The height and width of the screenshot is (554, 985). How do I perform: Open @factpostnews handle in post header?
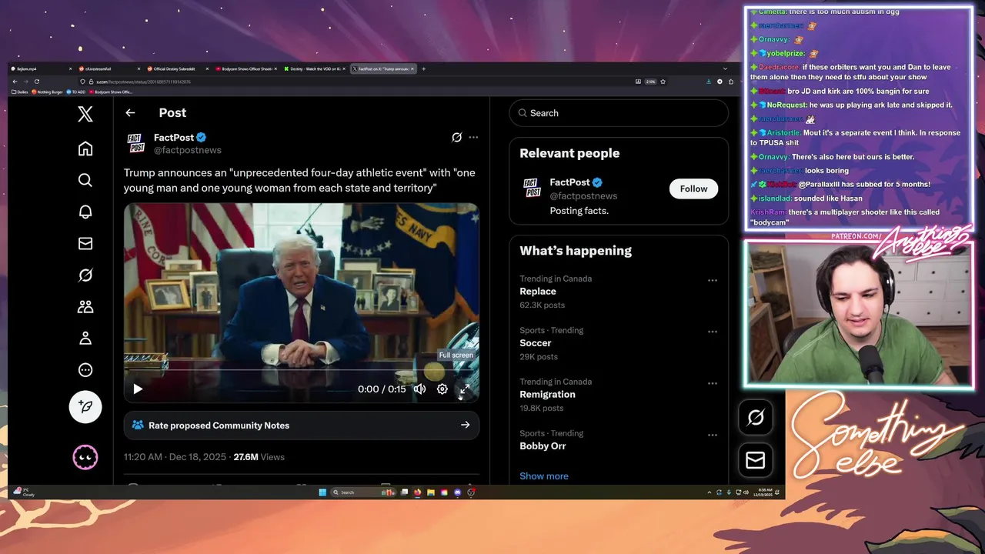click(x=188, y=150)
